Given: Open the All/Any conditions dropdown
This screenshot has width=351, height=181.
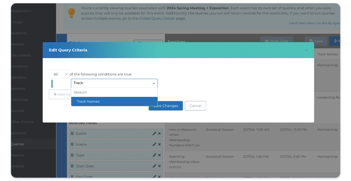Looking at the screenshot, I should pyautogui.click(x=59, y=74).
